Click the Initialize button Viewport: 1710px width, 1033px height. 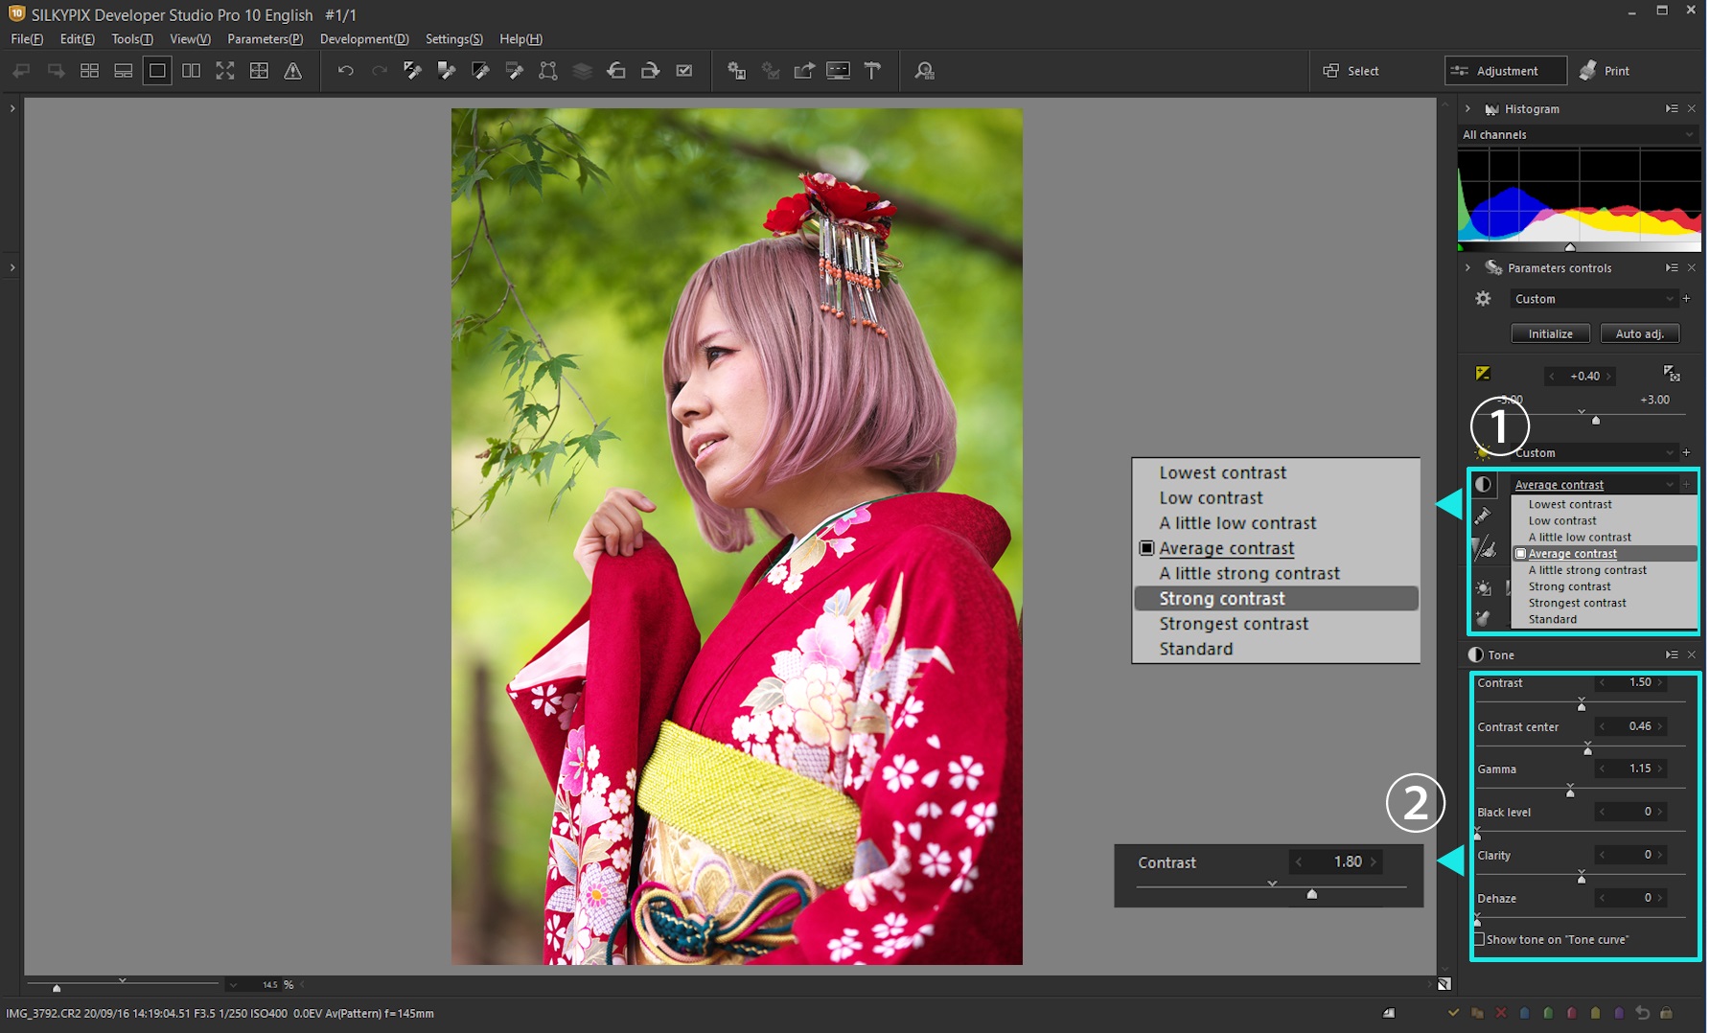tap(1550, 334)
